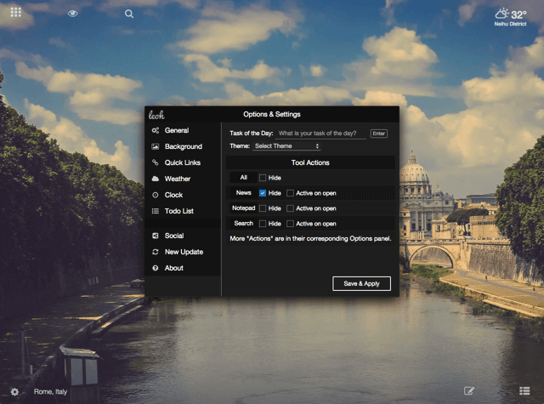Viewport: 544px width, 404px height.
Task: Click the Weather cloud icon in sidebar
Action: pos(156,179)
